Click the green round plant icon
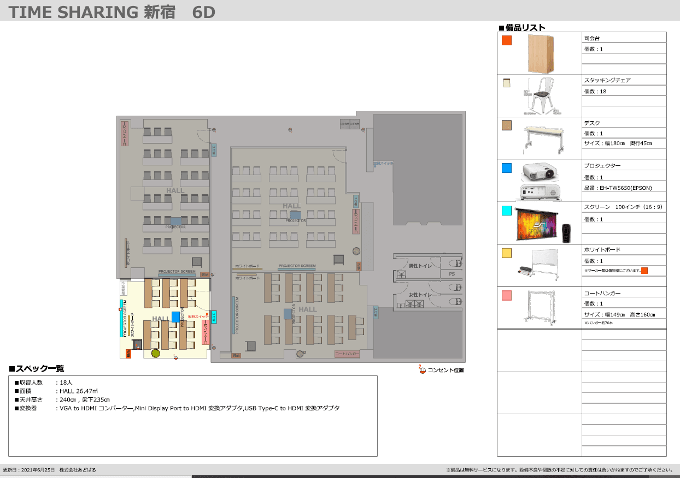Image resolution: width=680 pixels, height=478 pixels. coord(155,354)
